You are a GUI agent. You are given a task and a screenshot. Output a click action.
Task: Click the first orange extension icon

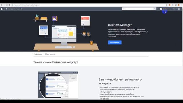pyautogui.click(x=170, y=5)
